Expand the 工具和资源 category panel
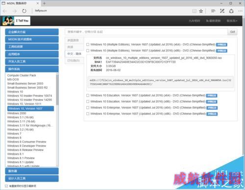 32,47
